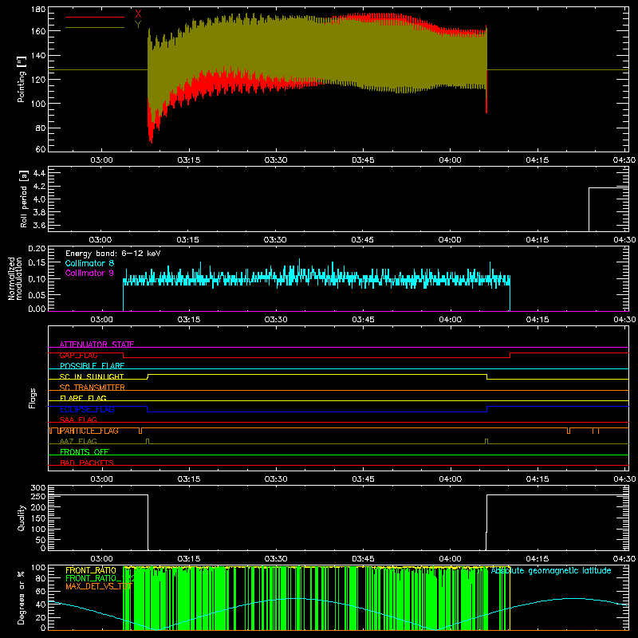
Task: Click the yellow FRONT_RATIO legend entry
Action: point(91,570)
